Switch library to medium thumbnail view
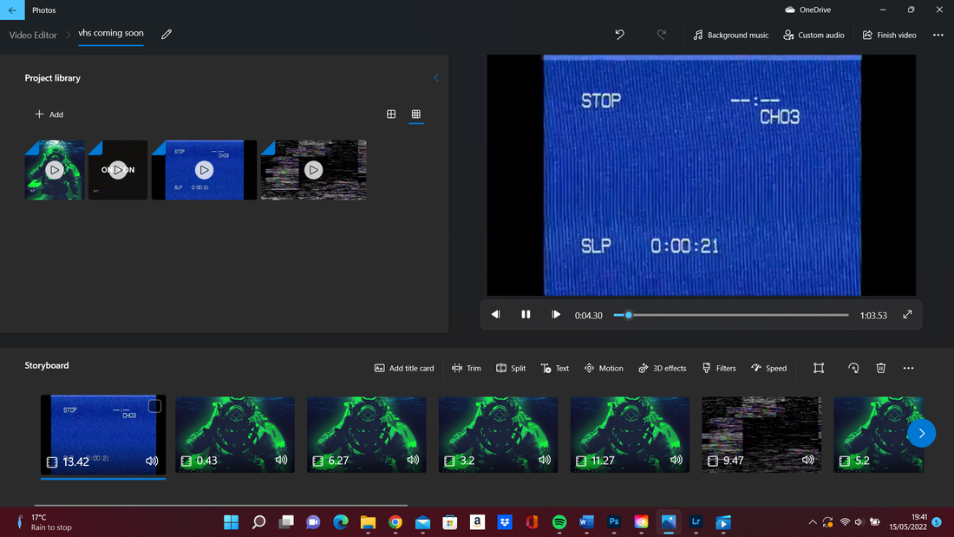The image size is (954, 537). pyautogui.click(x=391, y=114)
